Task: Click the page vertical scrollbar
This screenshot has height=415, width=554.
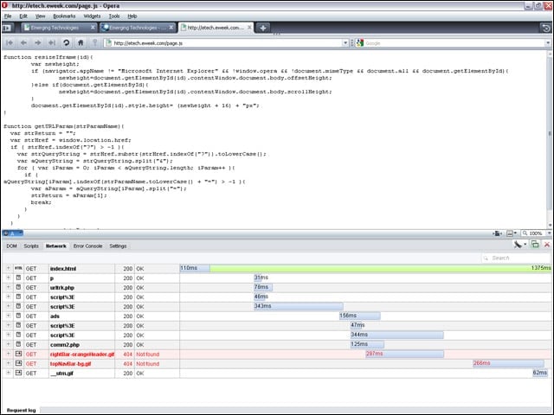Action: point(550,139)
